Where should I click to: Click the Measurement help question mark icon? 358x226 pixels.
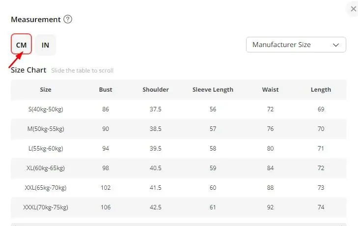tap(68, 20)
